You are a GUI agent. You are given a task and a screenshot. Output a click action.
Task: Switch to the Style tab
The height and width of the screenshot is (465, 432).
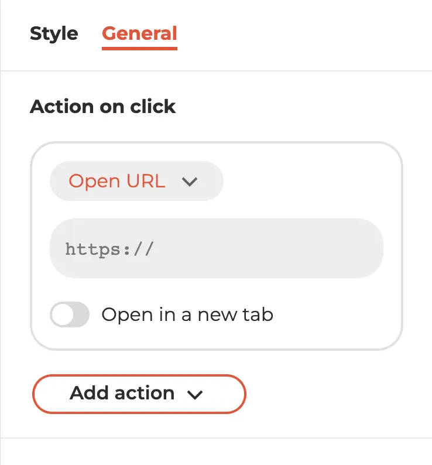[54, 34]
